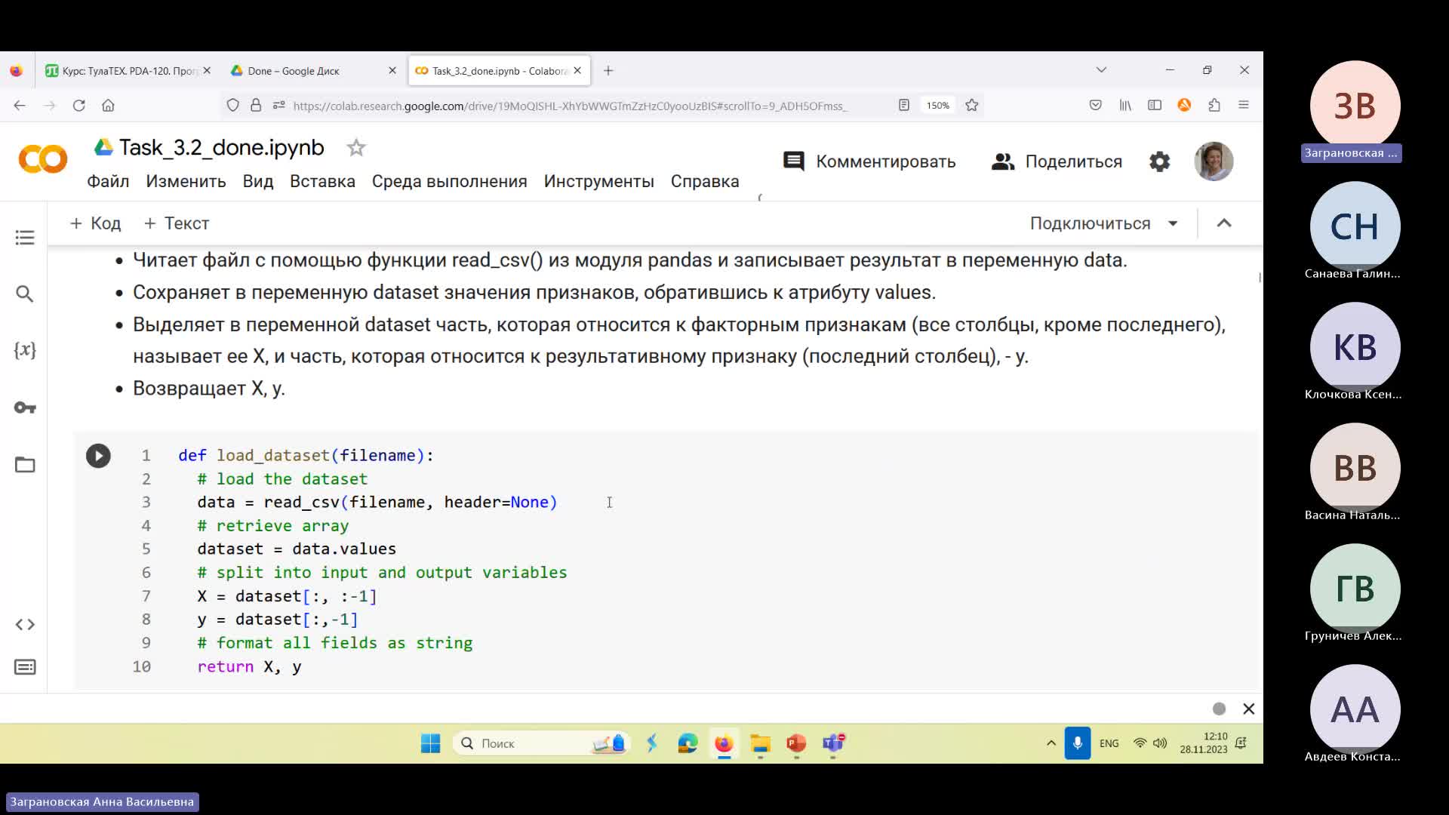Open Microsoft Teams from the taskbar
The height and width of the screenshot is (815, 1449).
pos(833,743)
